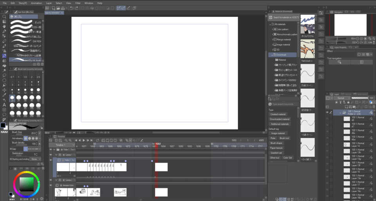Adjust the Brush Size slider
The height and width of the screenshot is (201, 376).
click(21, 135)
